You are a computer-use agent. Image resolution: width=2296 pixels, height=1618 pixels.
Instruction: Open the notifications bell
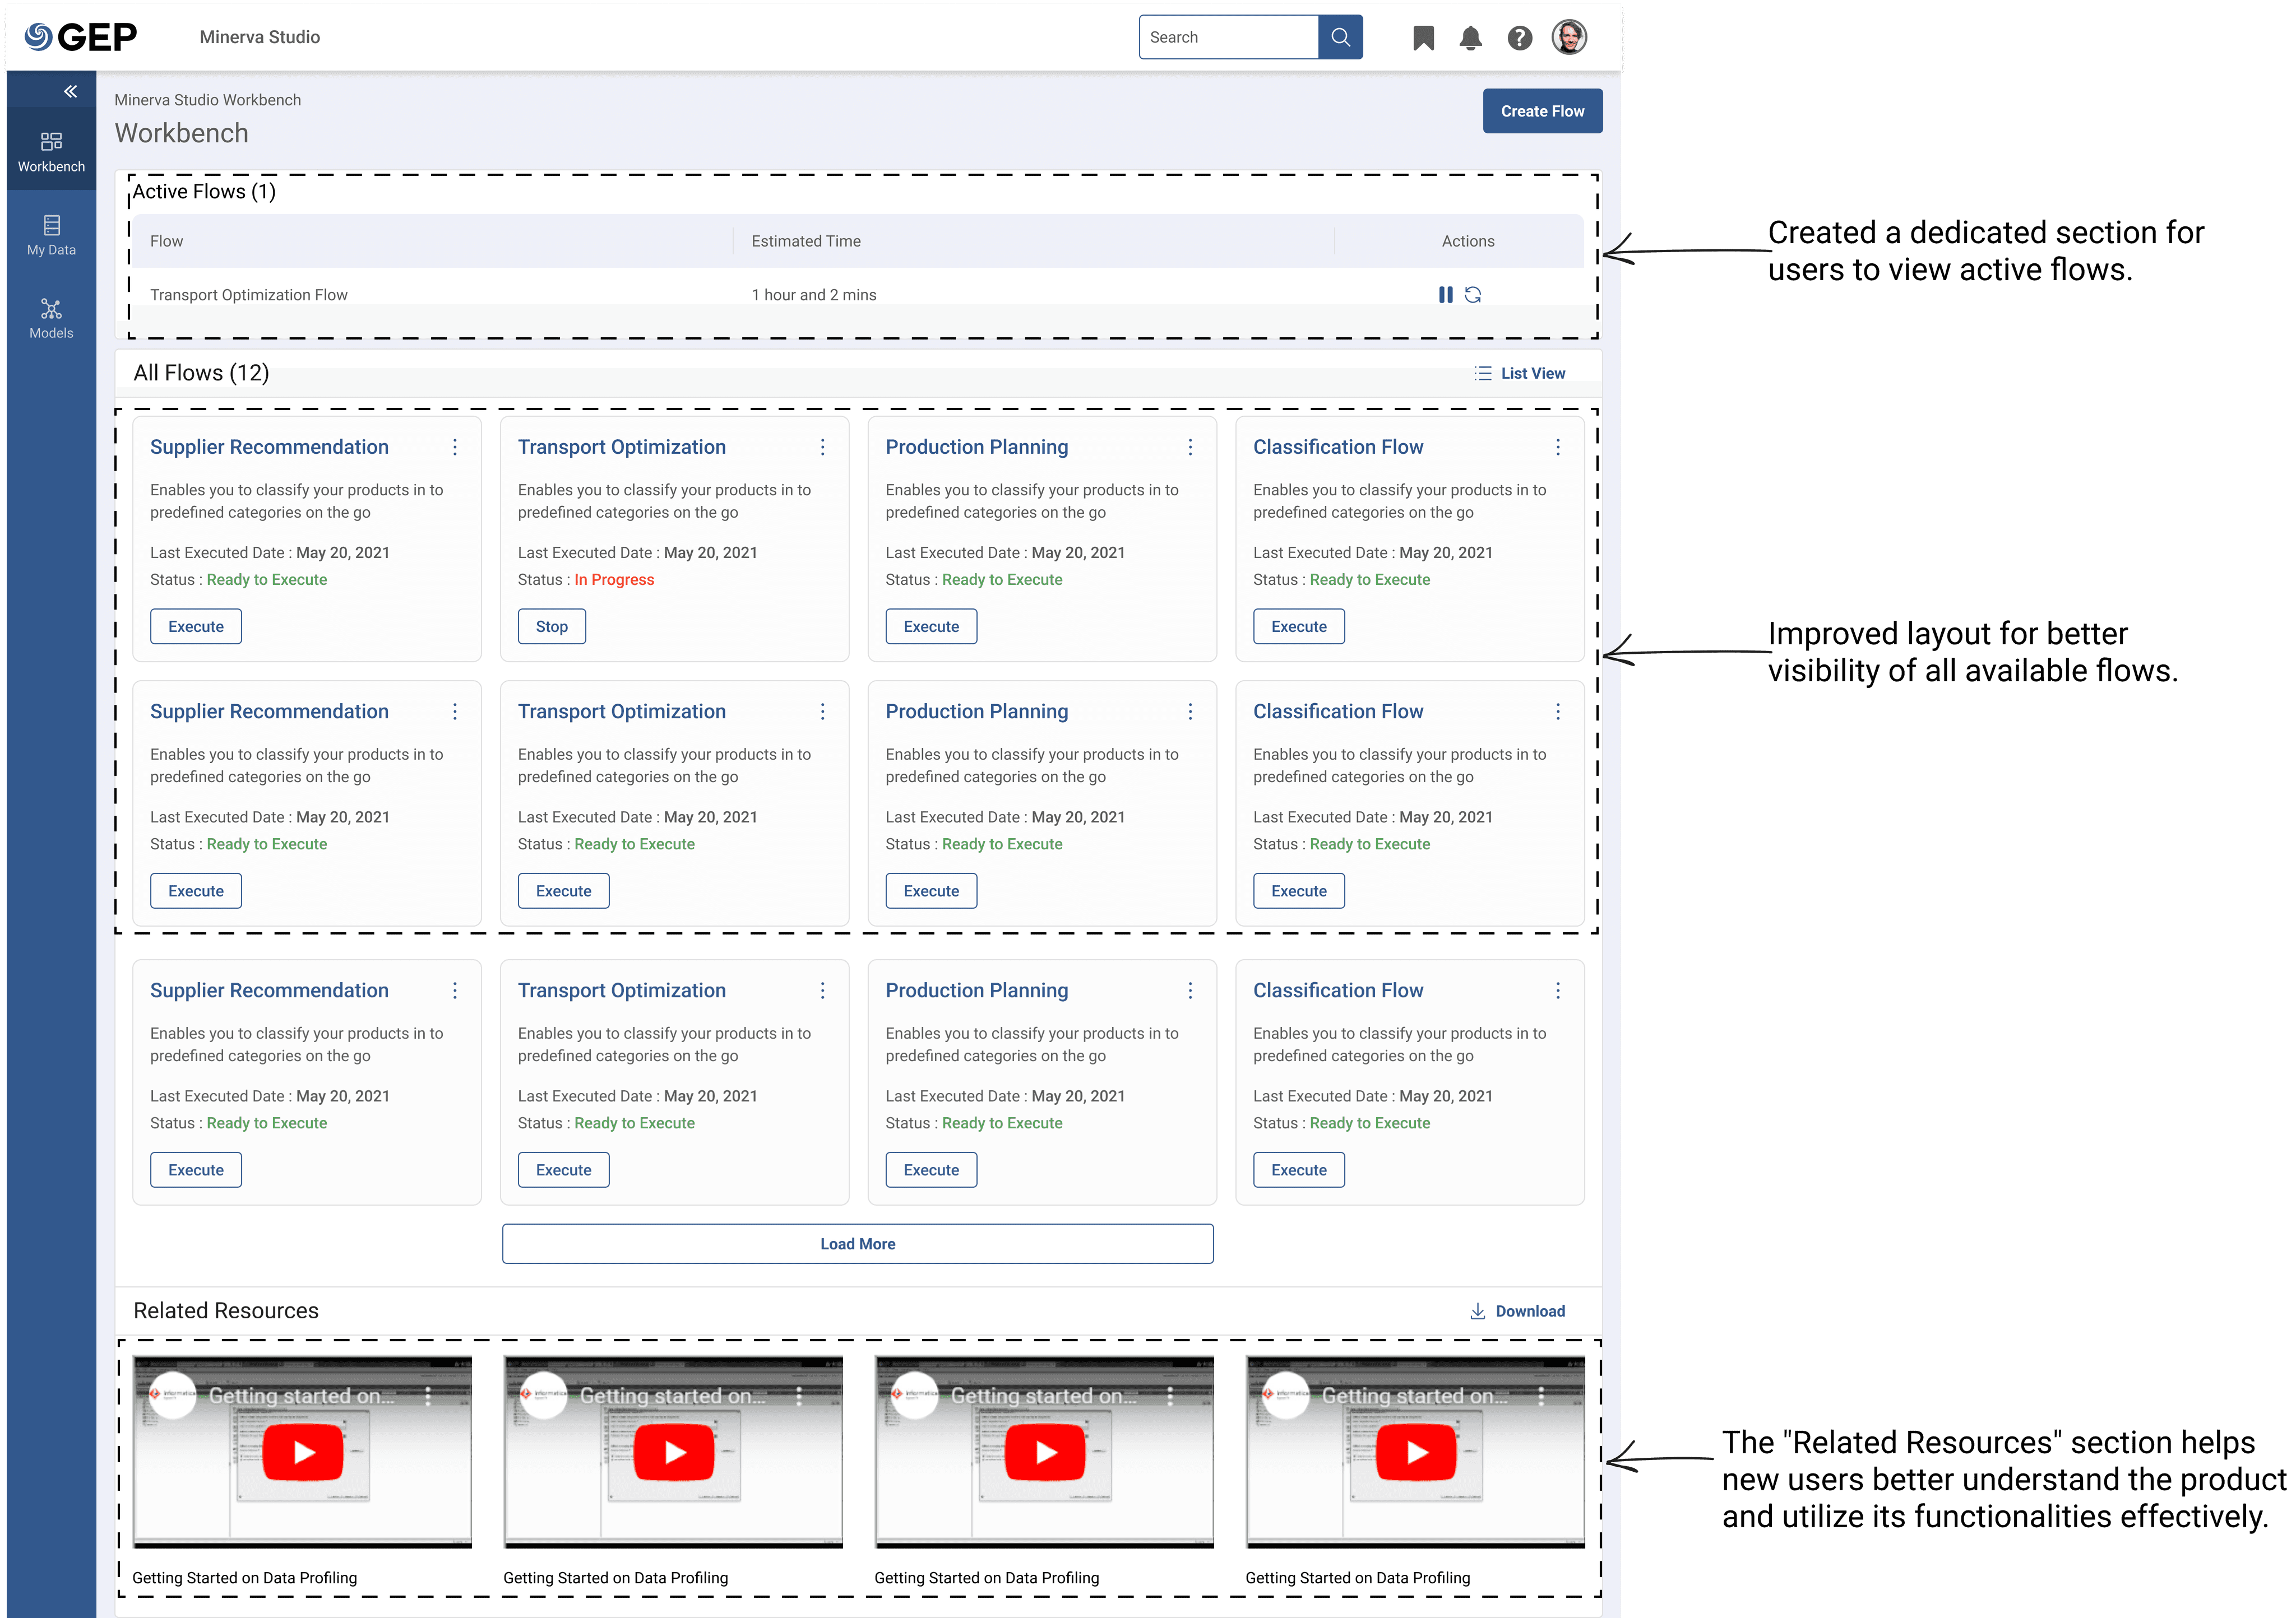[1470, 38]
